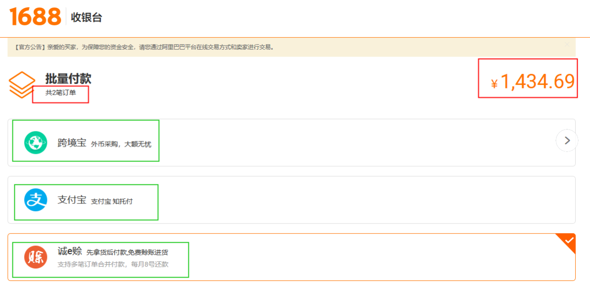Click the ¥1,434.69 total amount
590x290 pixels.
pos(533,82)
